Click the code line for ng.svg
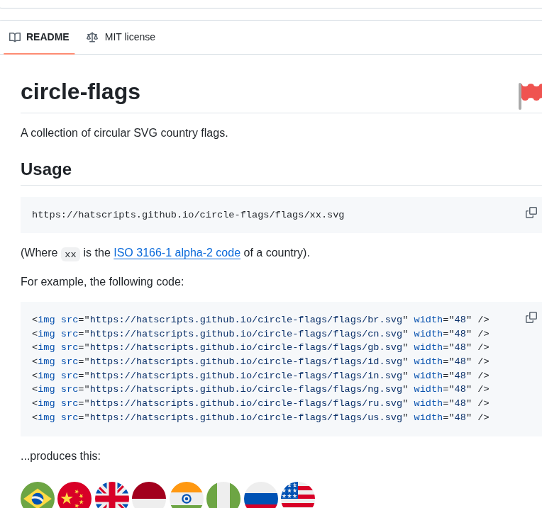Viewport: 542px width, 508px height. click(260, 389)
